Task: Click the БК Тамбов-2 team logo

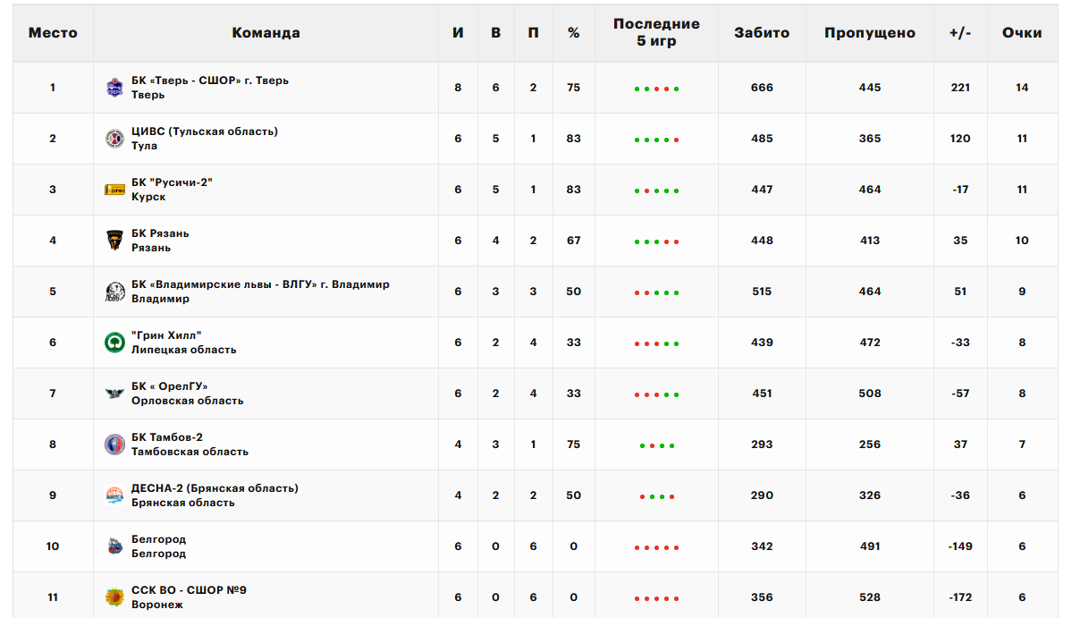Action: tap(114, 444)
